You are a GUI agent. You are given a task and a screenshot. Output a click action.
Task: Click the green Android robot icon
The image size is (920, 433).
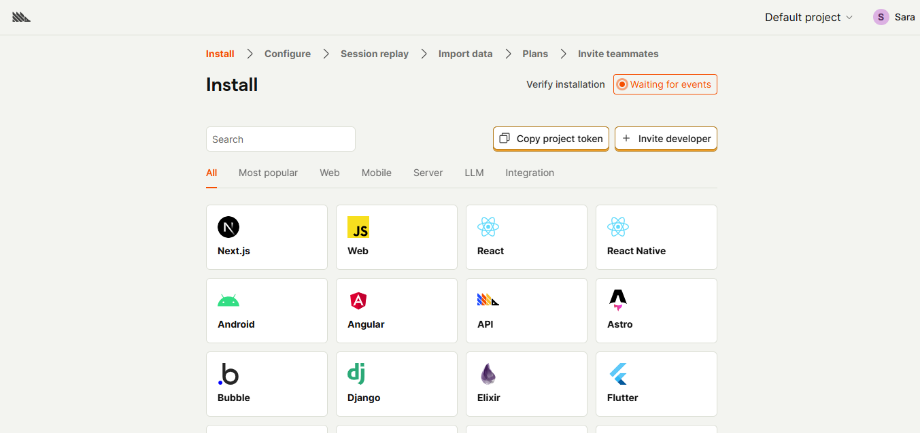228,300
